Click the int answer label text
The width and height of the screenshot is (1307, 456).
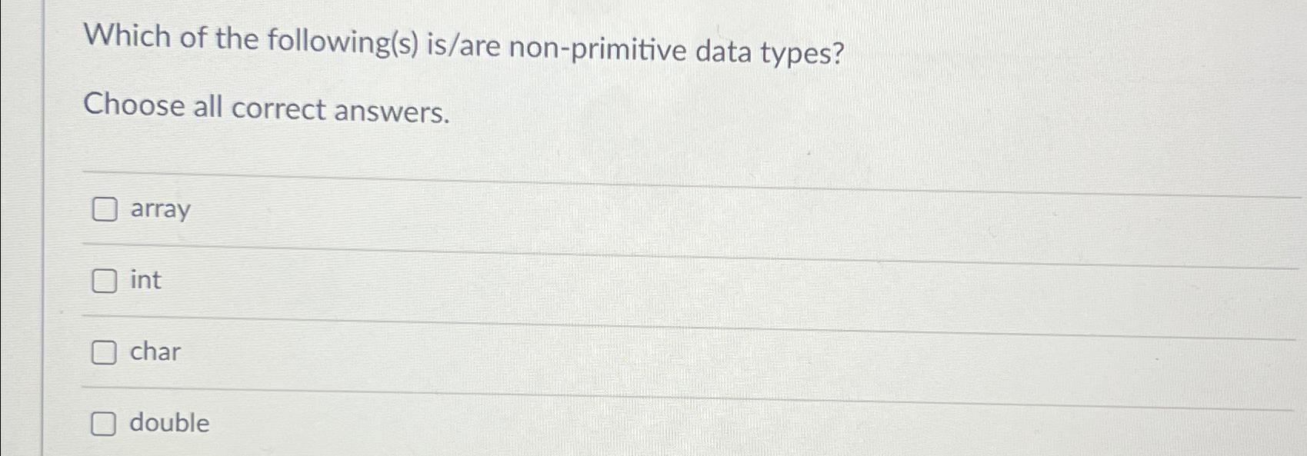[x=145, y=281]
